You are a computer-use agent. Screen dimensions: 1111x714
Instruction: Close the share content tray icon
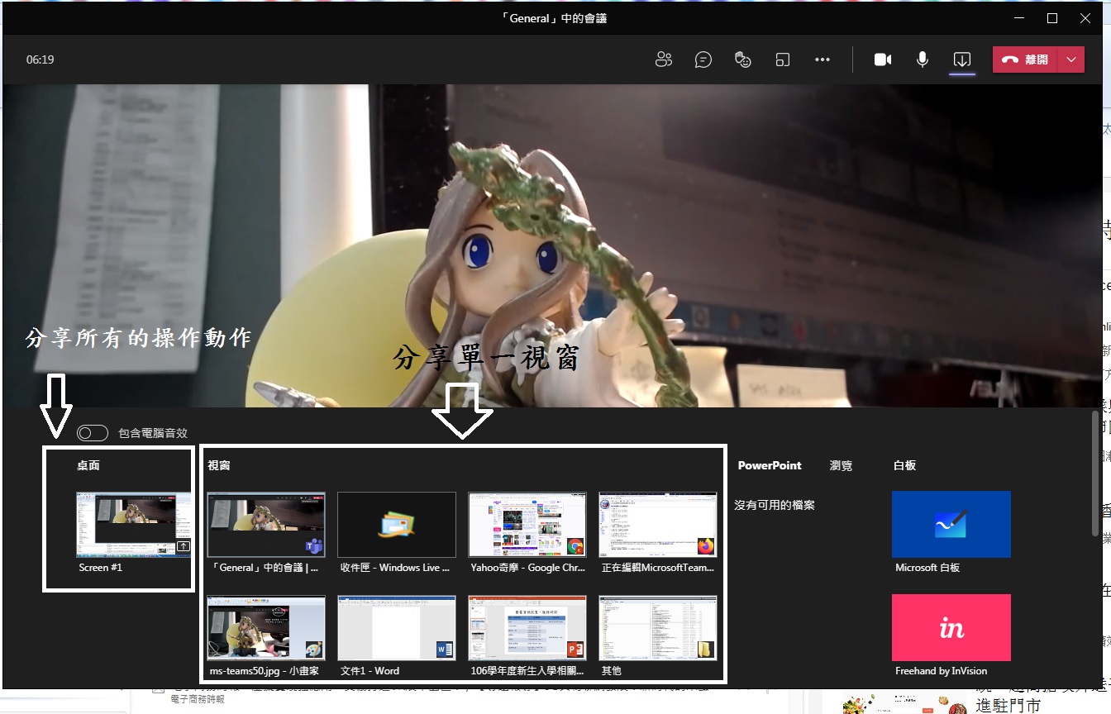[x=961, y=59]
